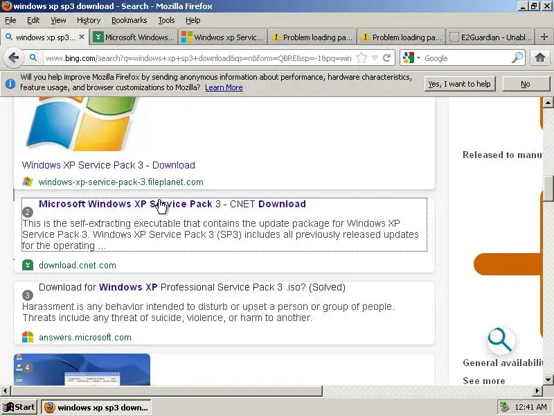Click the info icon in notification bar
554x416 pixels.
click(x=10, y=83)
